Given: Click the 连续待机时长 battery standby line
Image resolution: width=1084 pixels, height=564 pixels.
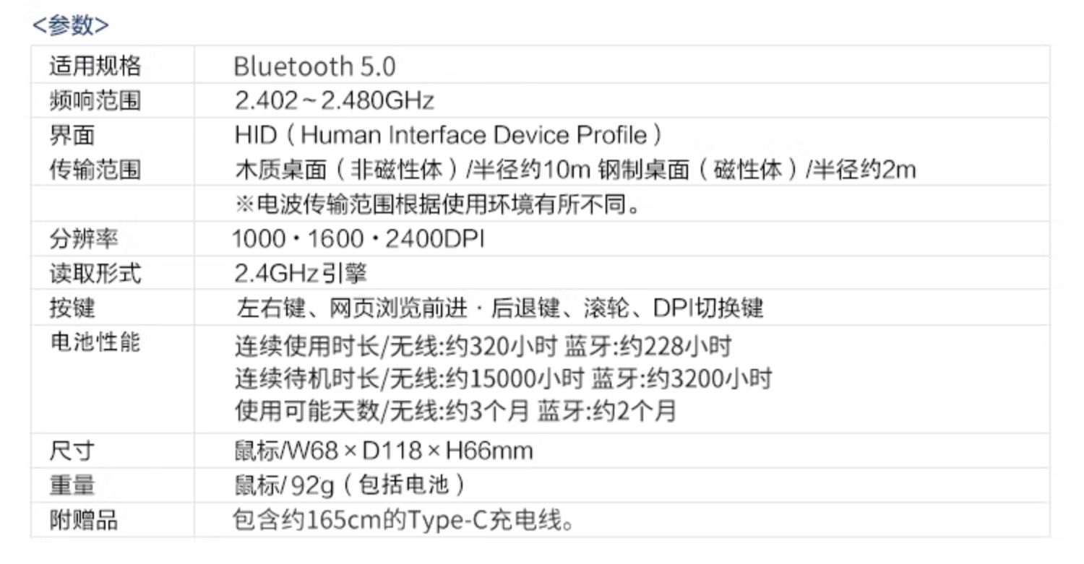Looking at the screenshot, I should coord(503,378).
